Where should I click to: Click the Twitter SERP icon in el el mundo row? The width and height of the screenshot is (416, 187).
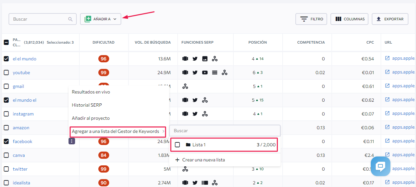coord(195,59)
